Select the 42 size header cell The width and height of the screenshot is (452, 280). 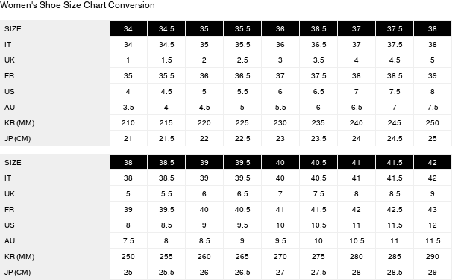pyautogui.click(x=433, y=162)
